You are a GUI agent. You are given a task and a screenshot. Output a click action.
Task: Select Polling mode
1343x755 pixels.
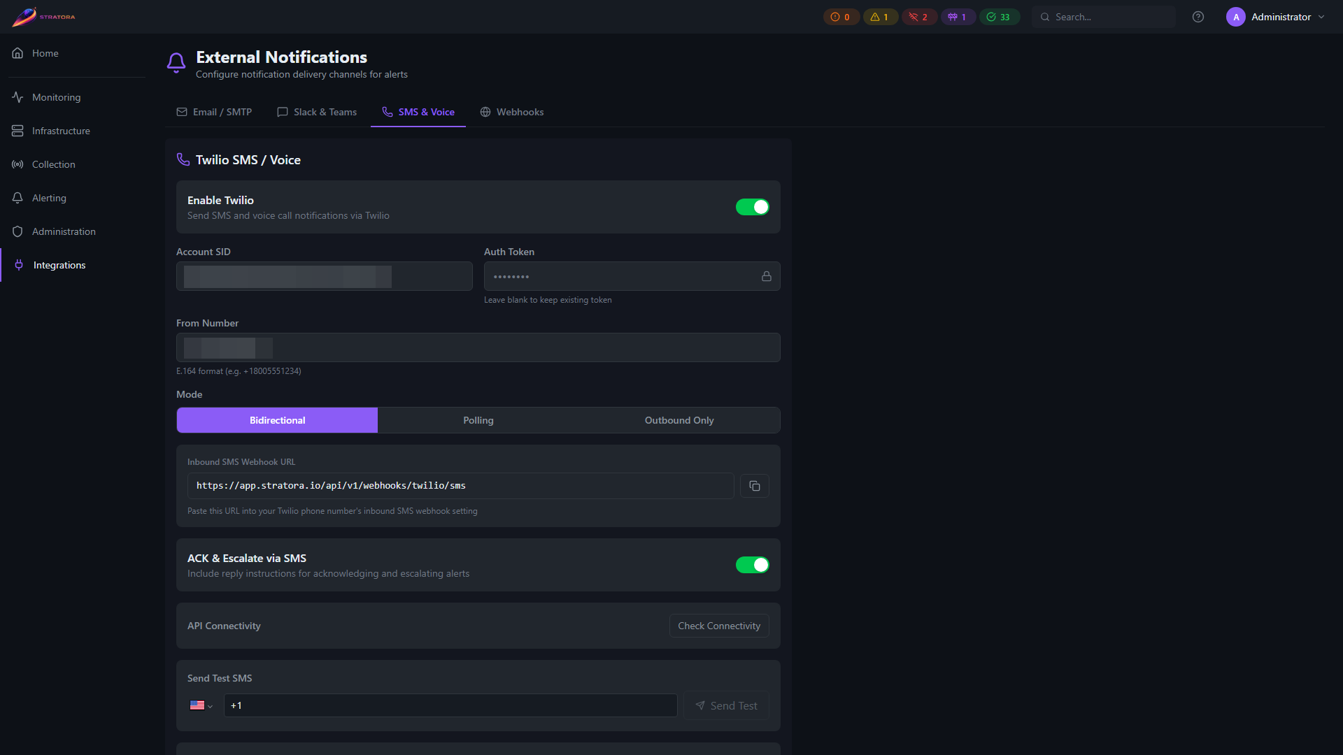pos(478,420)
